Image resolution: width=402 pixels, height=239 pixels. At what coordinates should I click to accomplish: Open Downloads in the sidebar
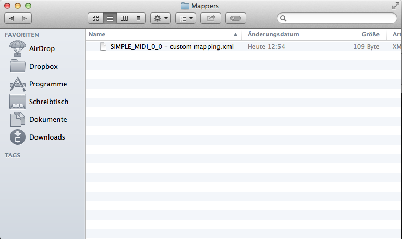(x=38, y=137)
